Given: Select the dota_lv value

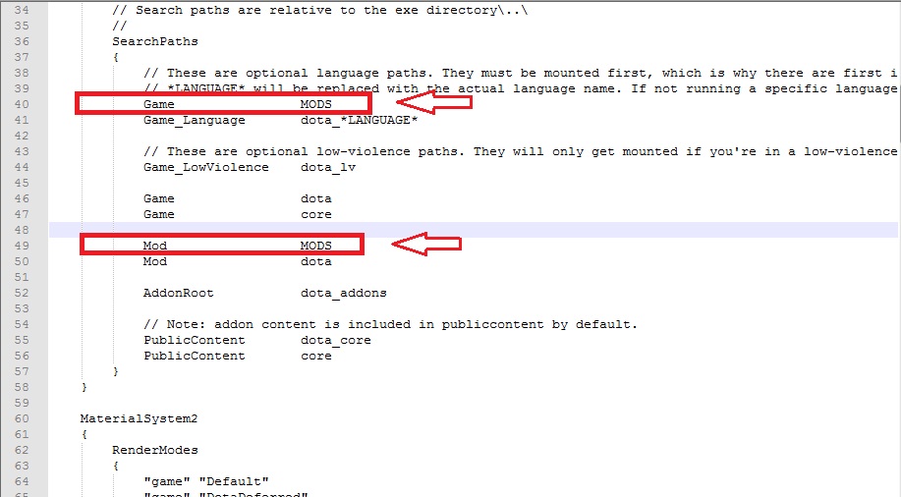Looking at the screenshot, I should 328,167.
